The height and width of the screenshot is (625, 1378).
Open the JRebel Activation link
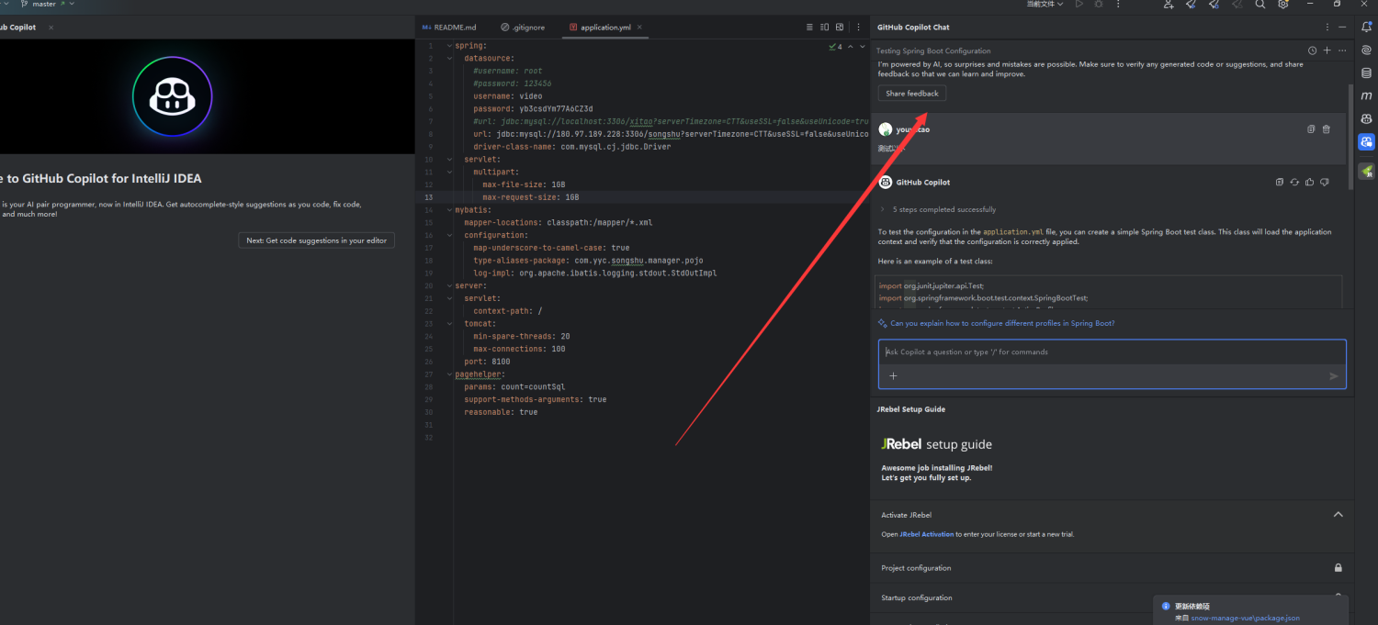tap(926, 533)
